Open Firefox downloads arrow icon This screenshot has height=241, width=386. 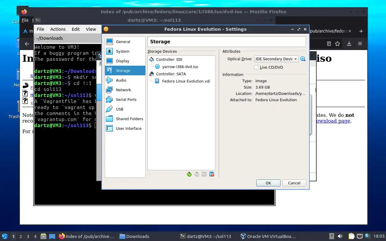(349, 44)
